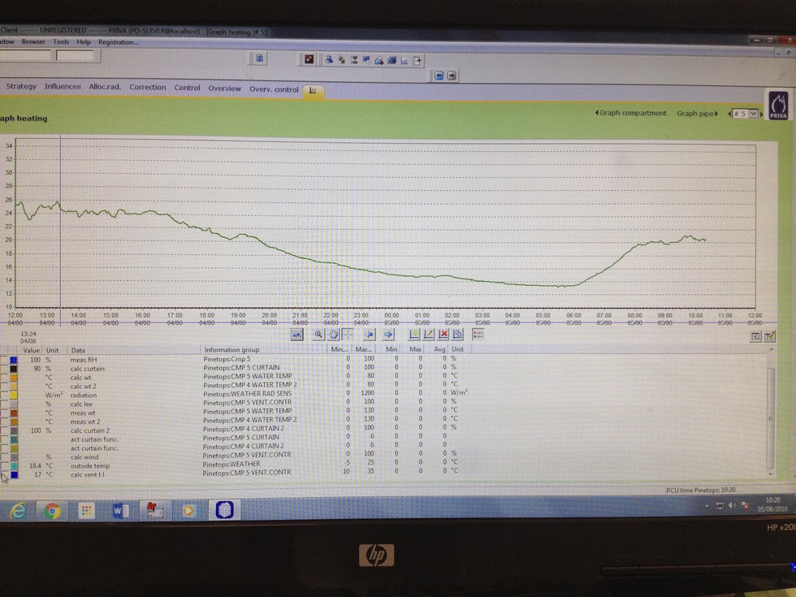The width and height of the screenshot is (796, 597).
Task: Expand the Graph pipe navigation arrow
Action: pyautogui.click(x=717, y=114)
